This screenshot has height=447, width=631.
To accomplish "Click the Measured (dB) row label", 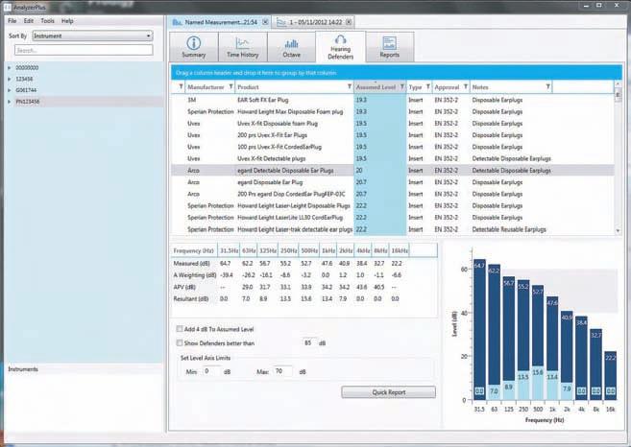I will [x=191, y=263].
